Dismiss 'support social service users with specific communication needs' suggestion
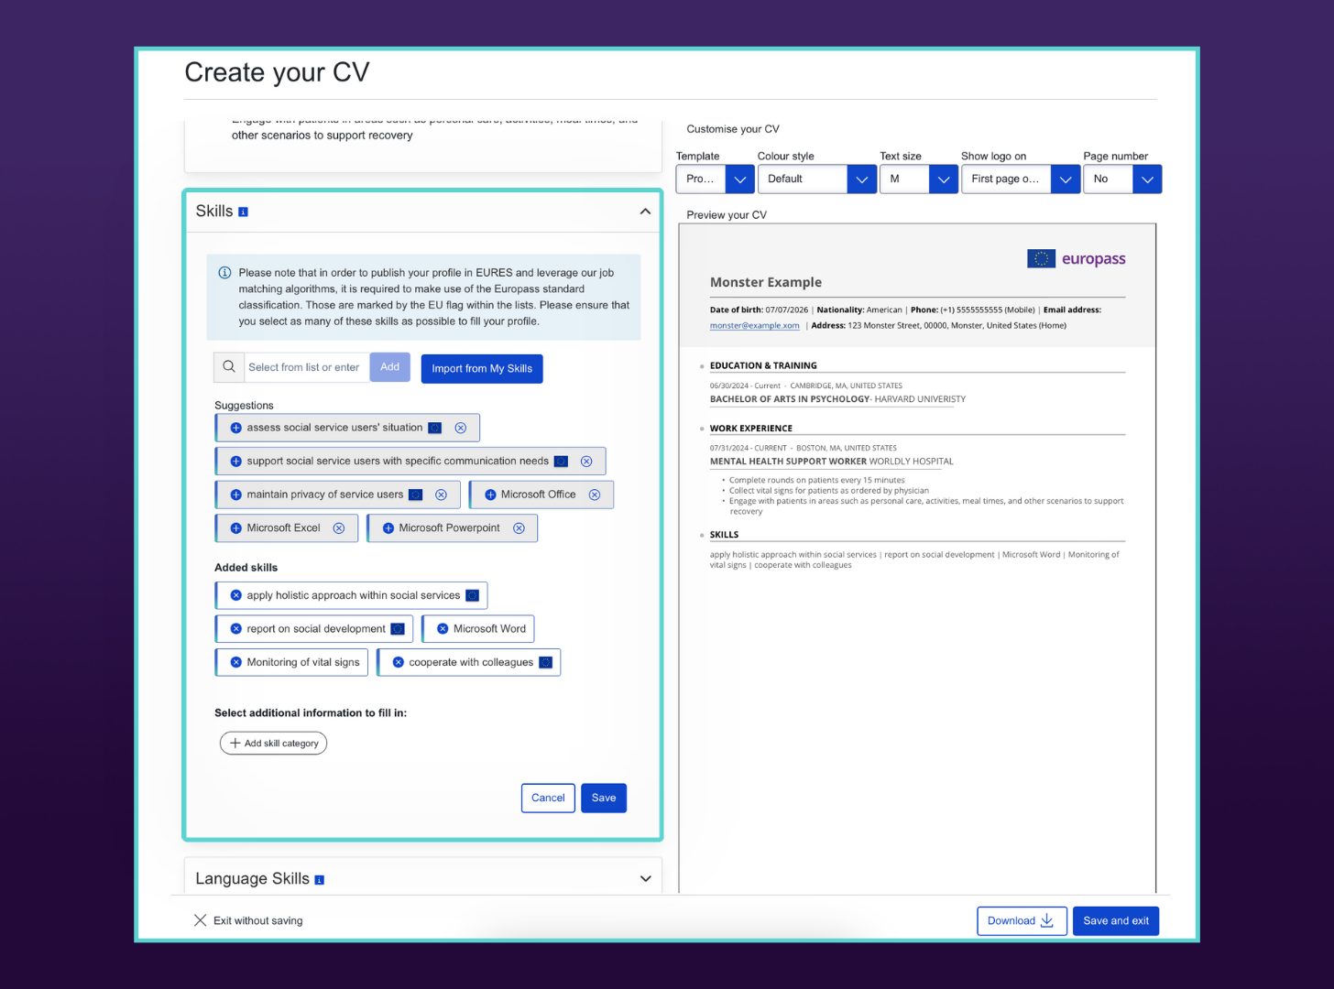Image resolution: width=1334 pixels, height=989 pixels. [x=586, y=462]
